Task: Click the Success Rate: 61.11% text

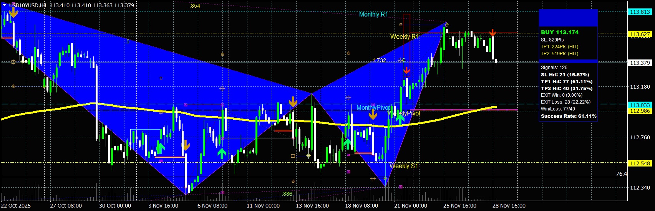Action: 568,116
